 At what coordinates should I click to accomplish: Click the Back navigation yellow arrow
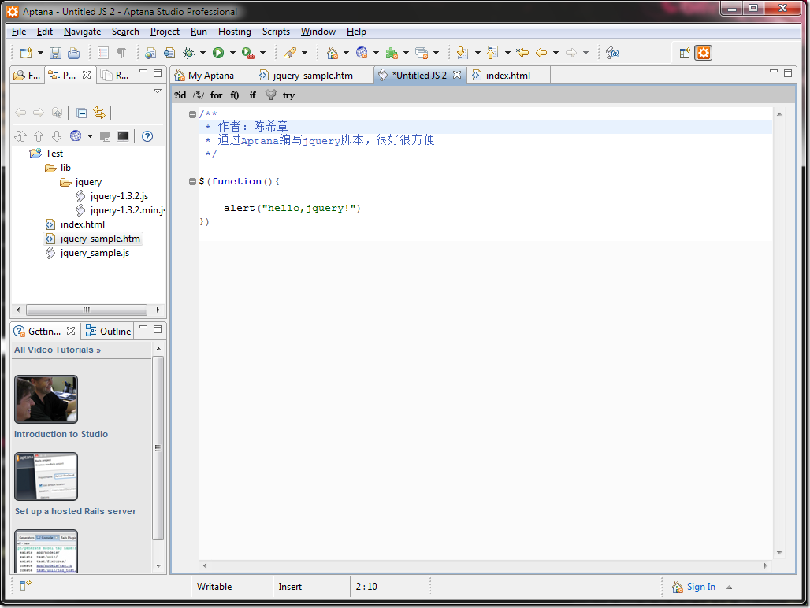[x=541, y=53]
